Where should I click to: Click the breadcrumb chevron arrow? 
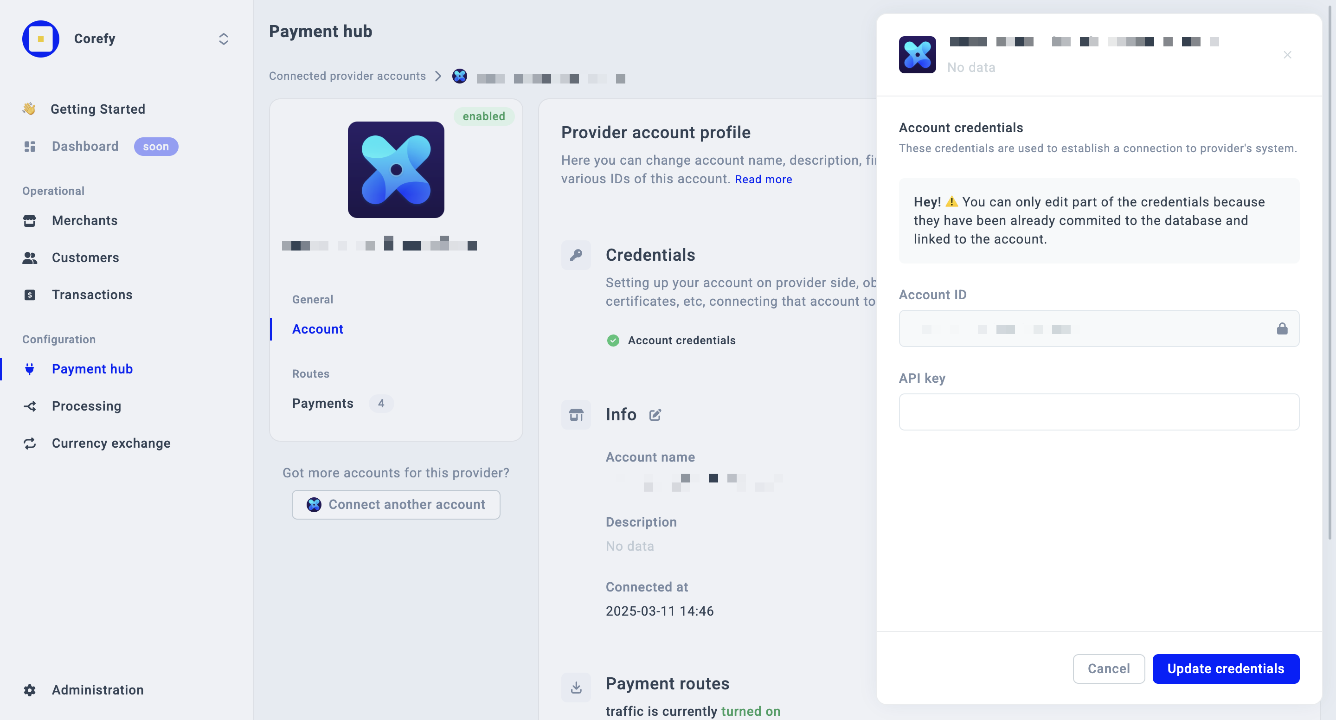[x=438, y=76]
